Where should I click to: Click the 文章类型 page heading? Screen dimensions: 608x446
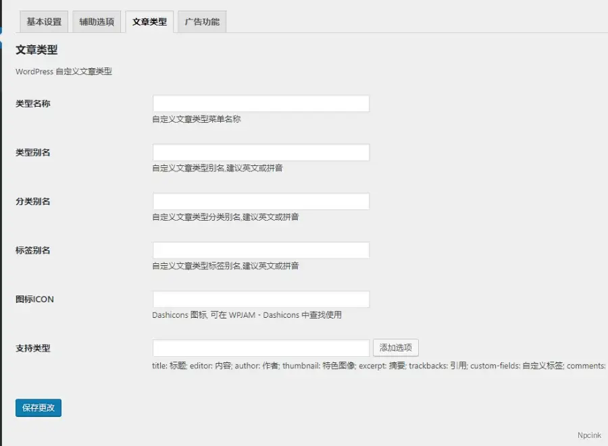click(35, 50)
